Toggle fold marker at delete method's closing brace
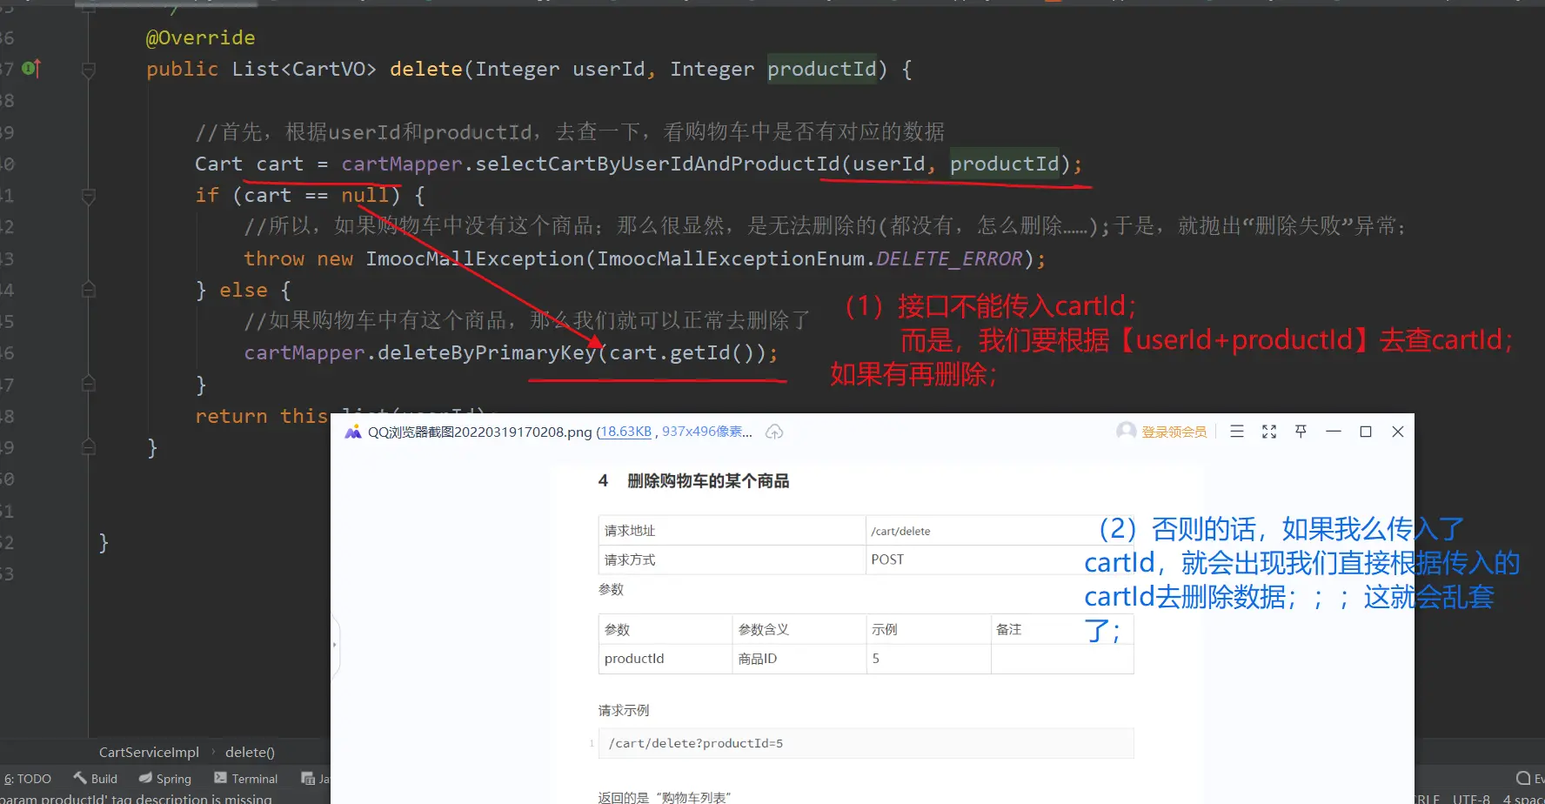Image resolution: width=1545 pixels, height=804 pixels. pyautogui.click(x=88, y=447)
